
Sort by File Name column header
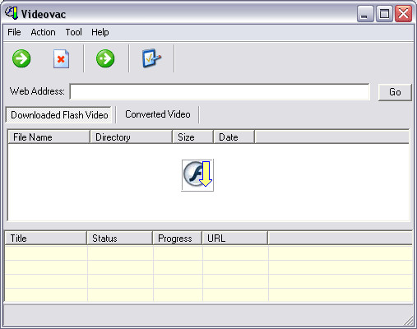coord(49,137)
